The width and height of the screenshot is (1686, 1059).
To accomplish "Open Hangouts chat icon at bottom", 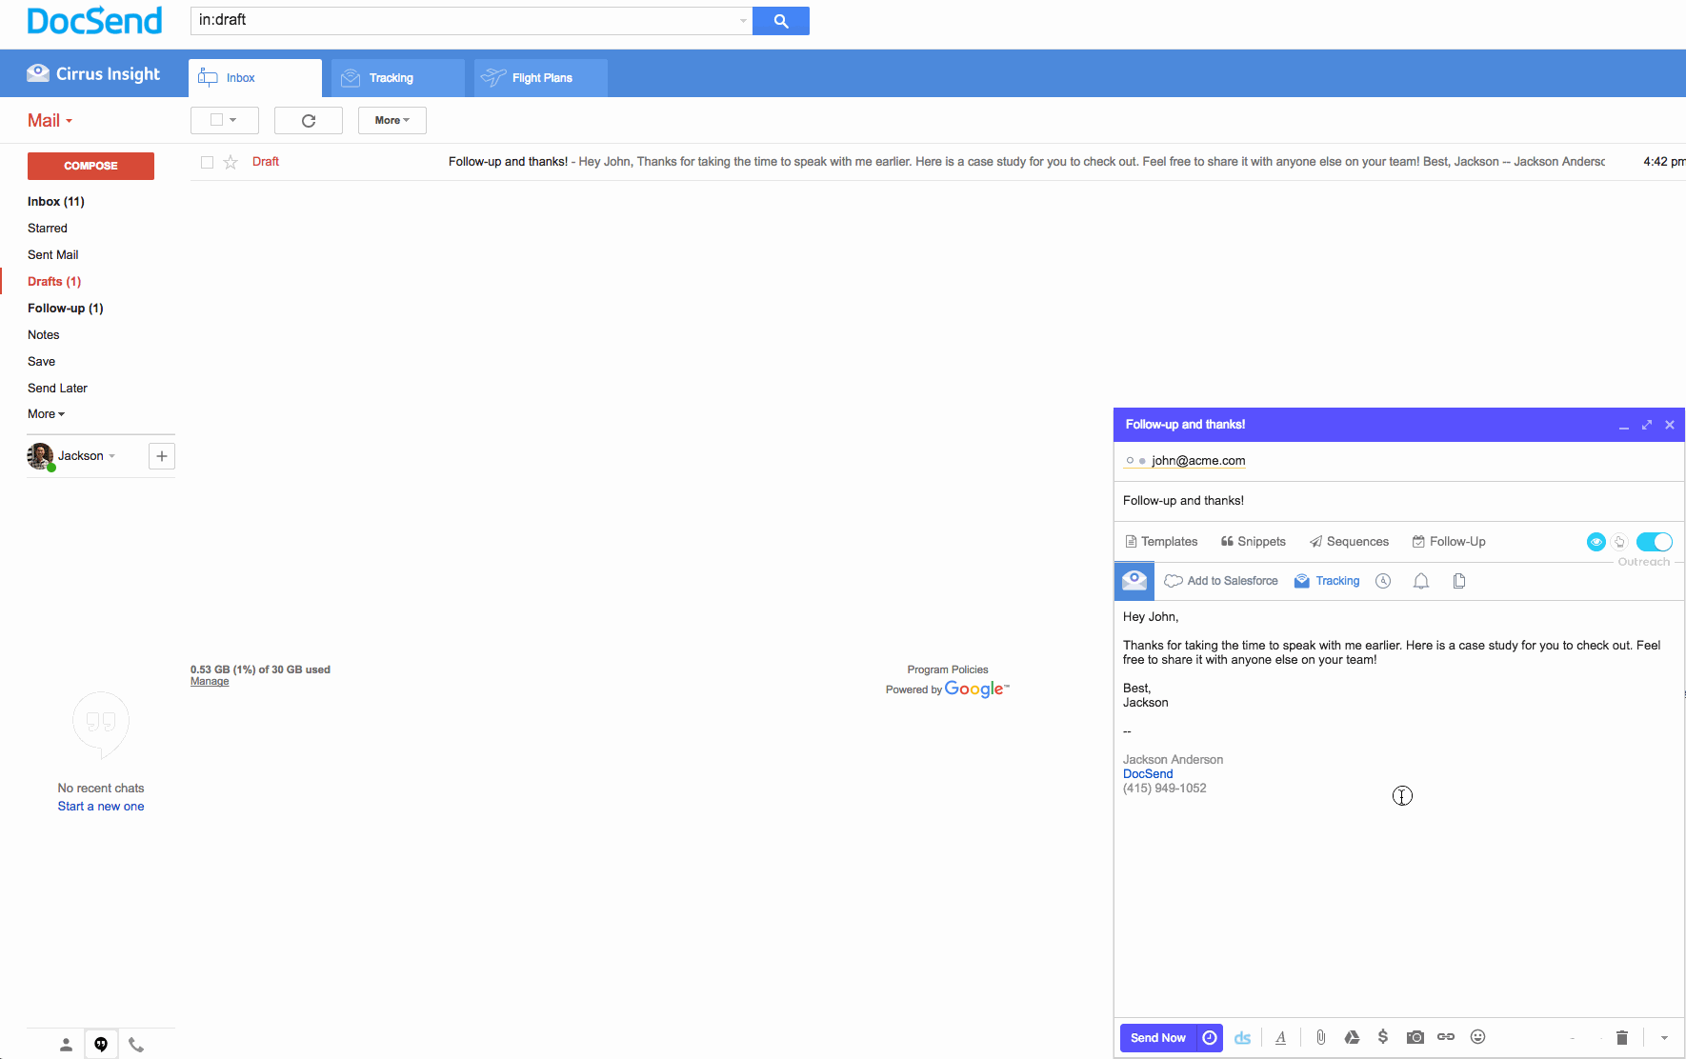I will [101, 1045].
